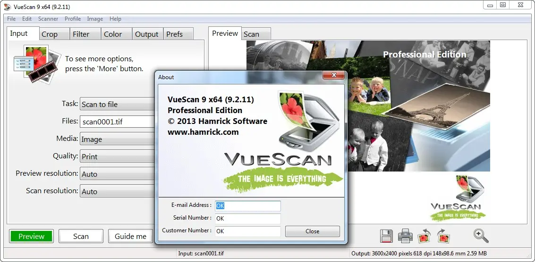Open the Help menu

pyautogui.click(x=115, y=19)
